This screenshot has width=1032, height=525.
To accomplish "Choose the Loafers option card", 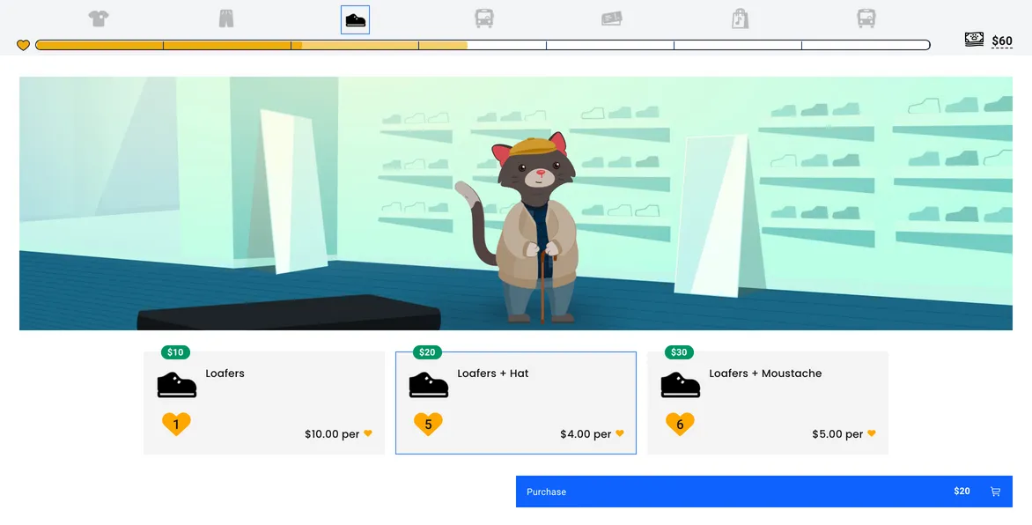I will pos(264,403).
